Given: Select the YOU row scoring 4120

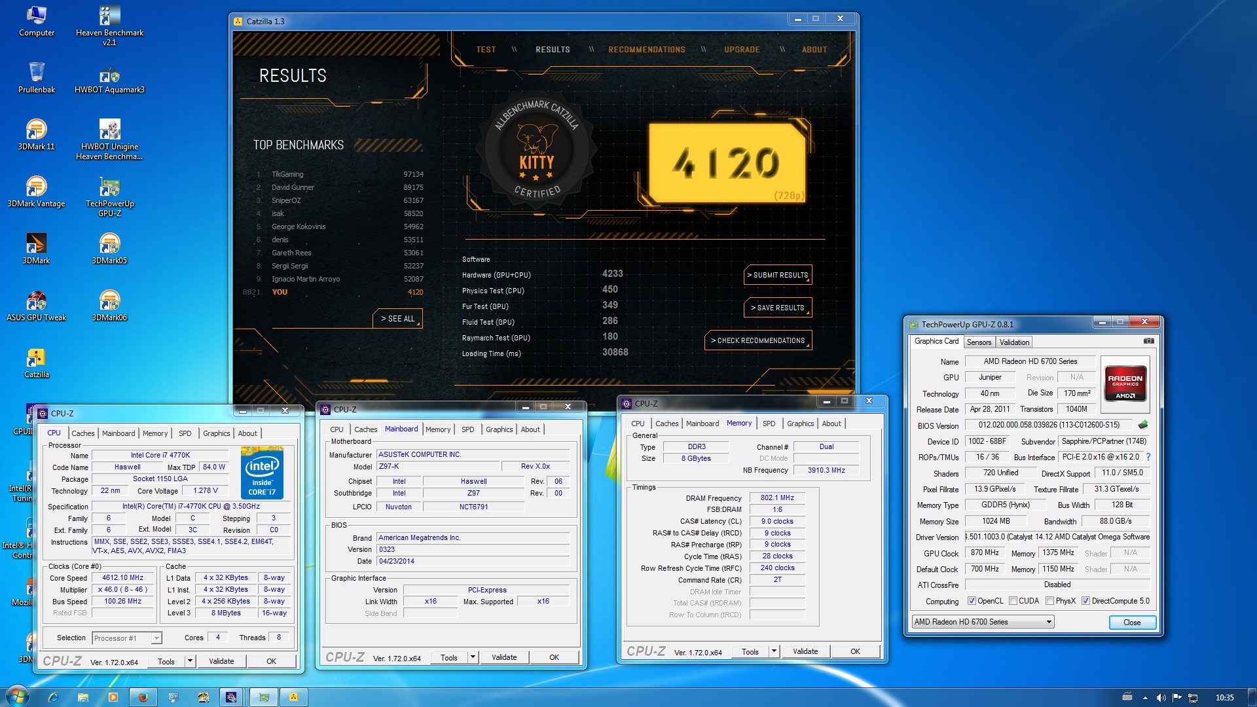Looking at the screenshot, I should pos(333,292).
